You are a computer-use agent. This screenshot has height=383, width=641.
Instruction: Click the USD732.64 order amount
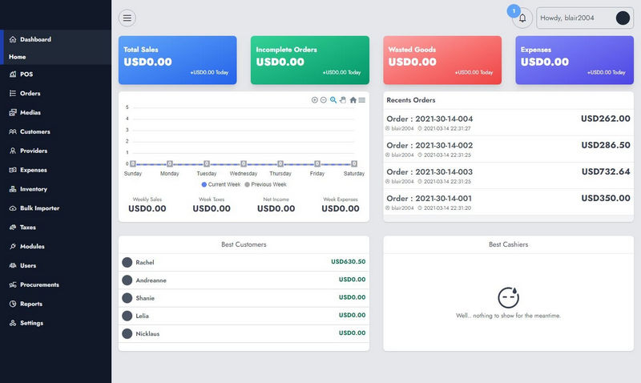click(606, 171)
